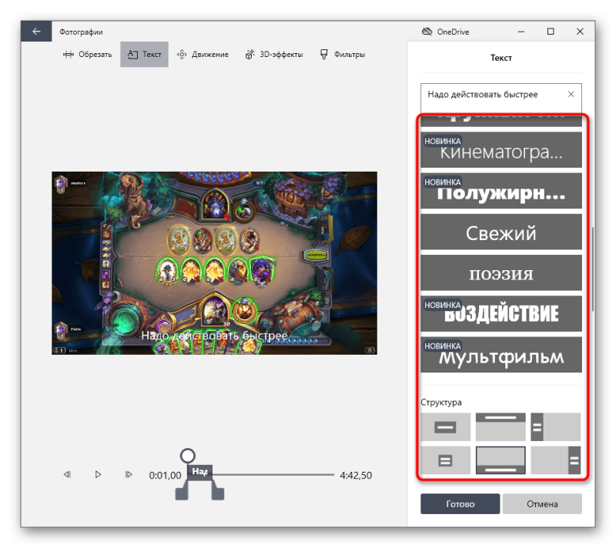
Task: Choose the Кинематогра... text style
Action: [x=501, y=150]
